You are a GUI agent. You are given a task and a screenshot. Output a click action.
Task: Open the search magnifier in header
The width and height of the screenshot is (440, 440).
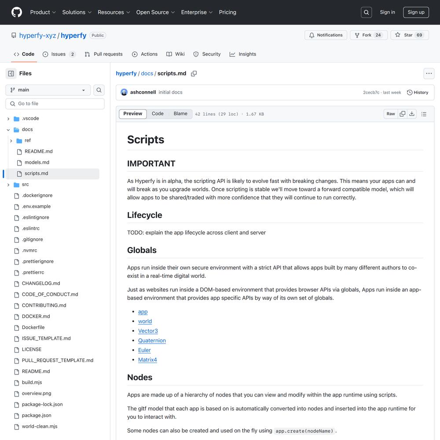pos(366,12)
